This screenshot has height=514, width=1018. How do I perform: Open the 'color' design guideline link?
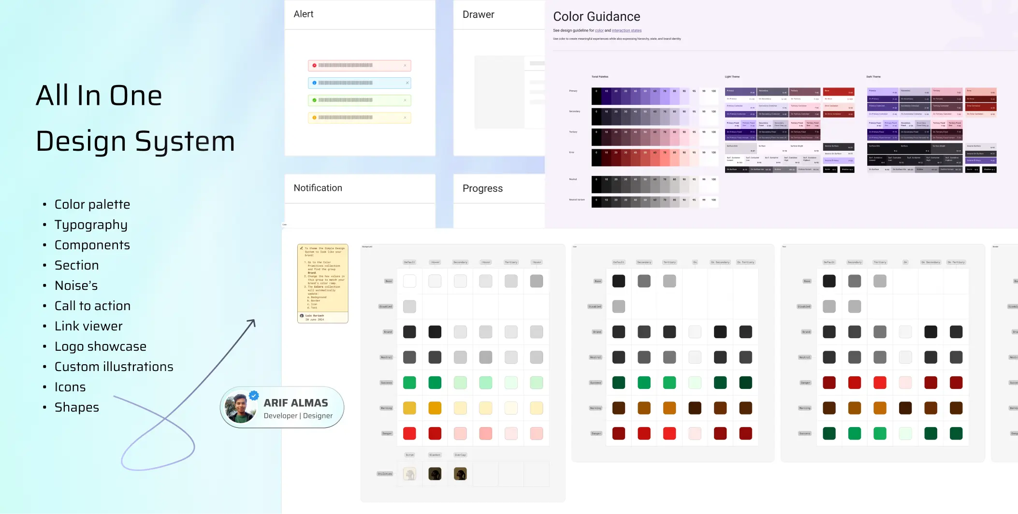point(599,30)
